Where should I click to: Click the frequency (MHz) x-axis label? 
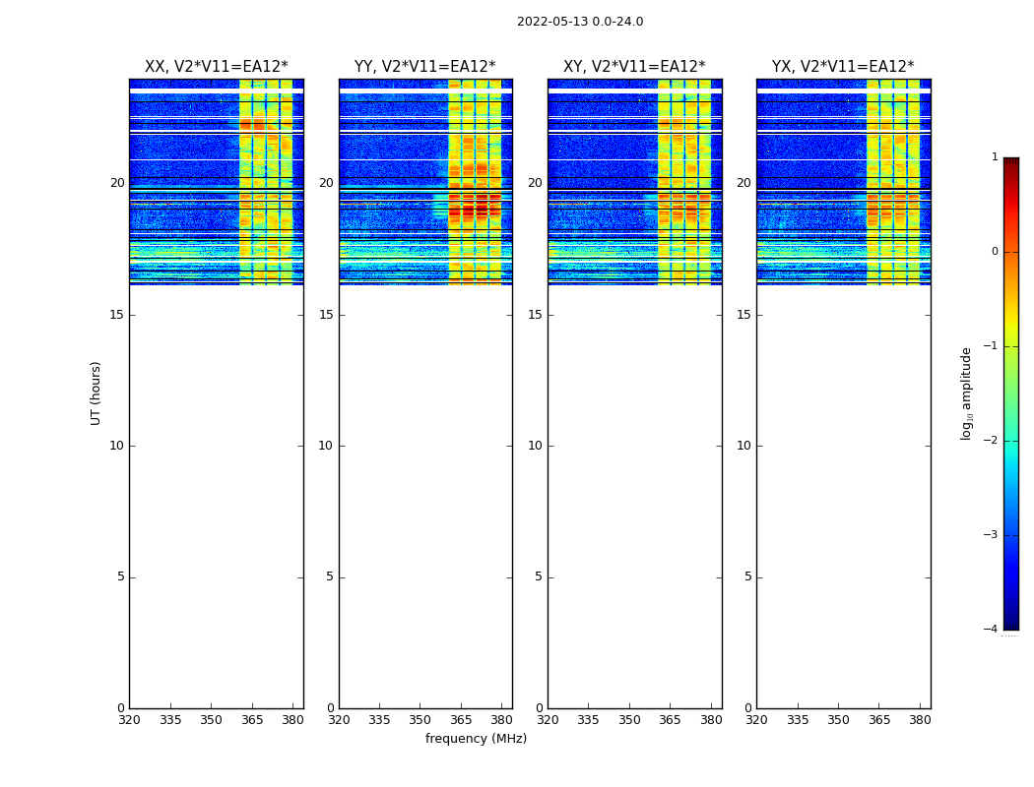pos(476,739)
